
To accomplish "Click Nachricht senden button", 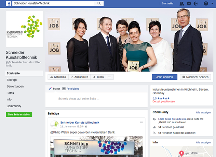I will pyautogui.click(x=195, y=77).
